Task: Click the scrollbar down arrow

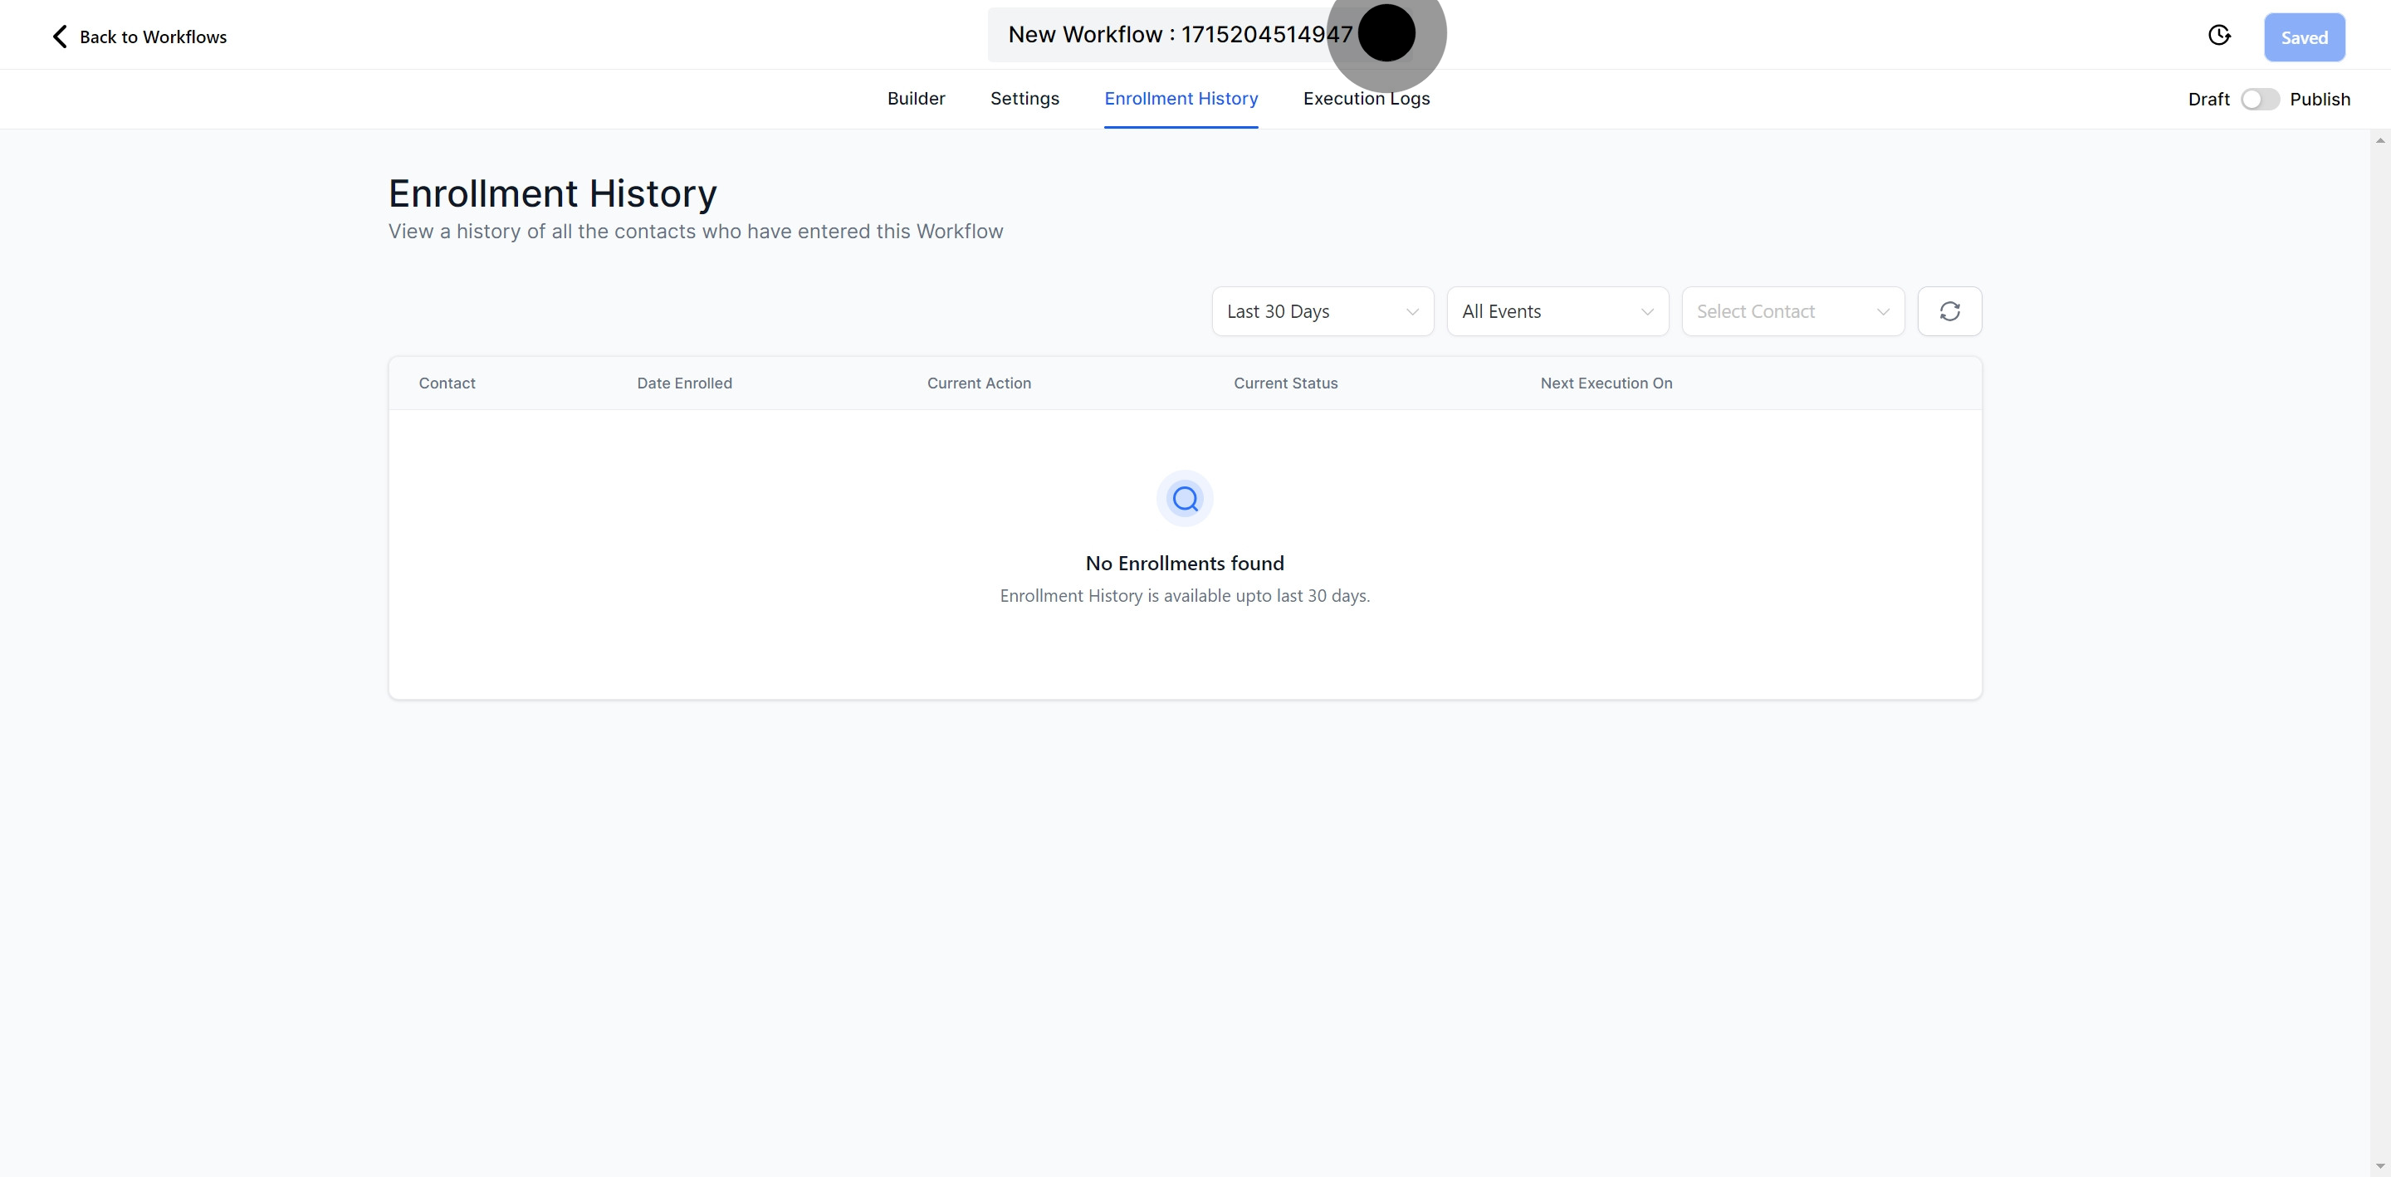Action: (2380, 1166)
